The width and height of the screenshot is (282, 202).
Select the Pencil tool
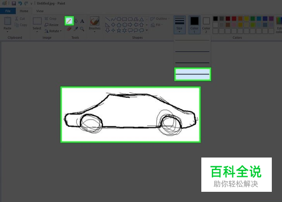pyautogui.click(x=69, y=21)
